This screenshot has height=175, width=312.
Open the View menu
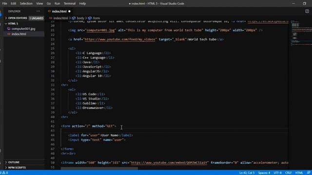coord(39,3)
